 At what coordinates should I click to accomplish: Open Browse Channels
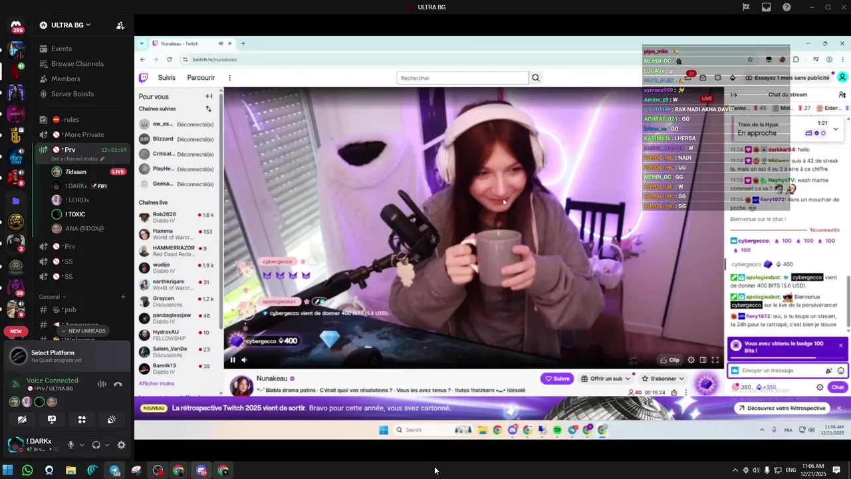pos(77,64)
